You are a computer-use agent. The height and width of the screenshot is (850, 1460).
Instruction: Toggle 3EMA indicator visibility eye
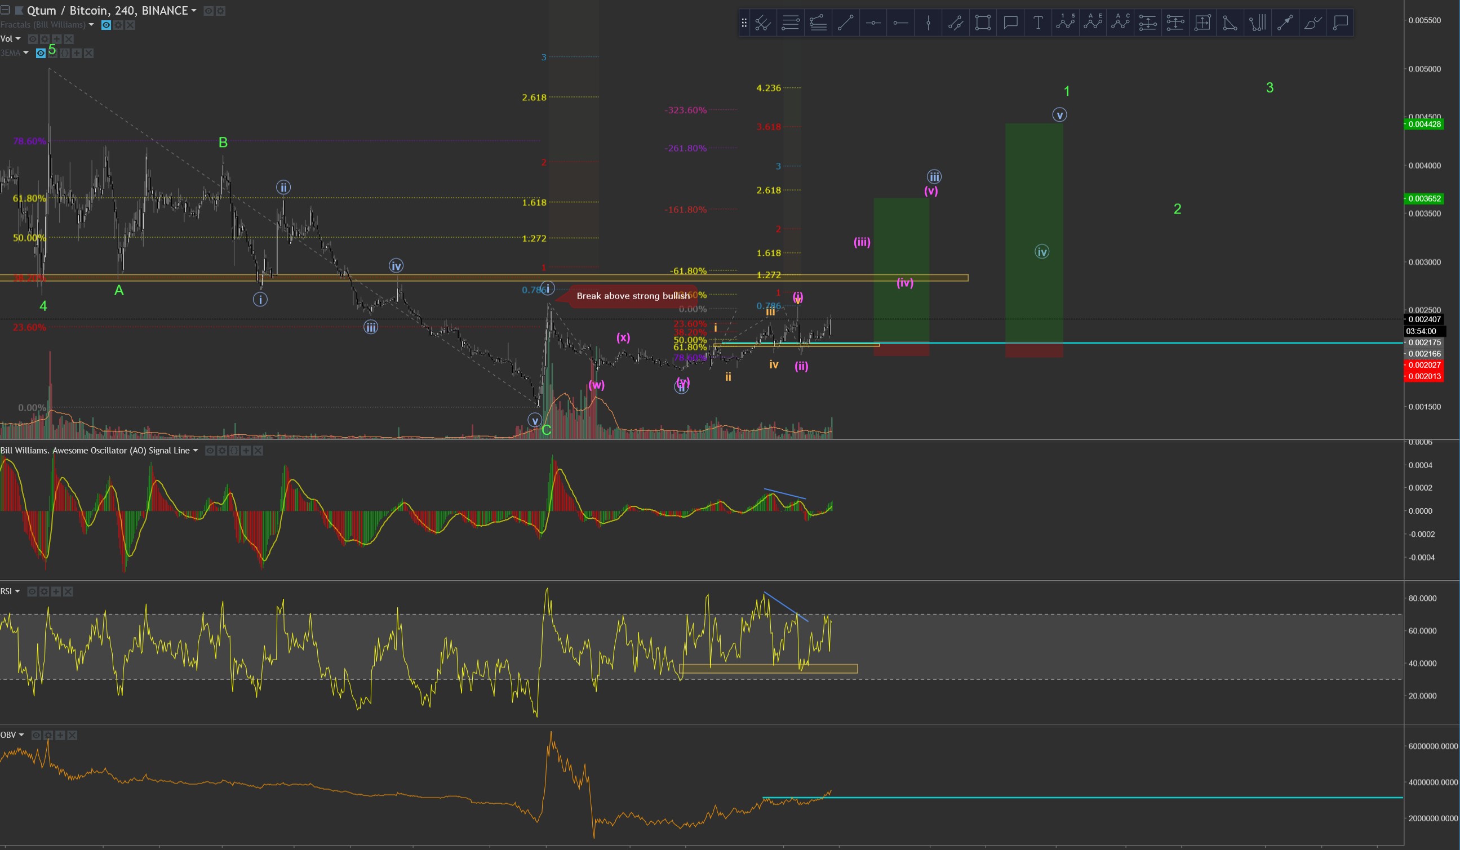(41, 54)
